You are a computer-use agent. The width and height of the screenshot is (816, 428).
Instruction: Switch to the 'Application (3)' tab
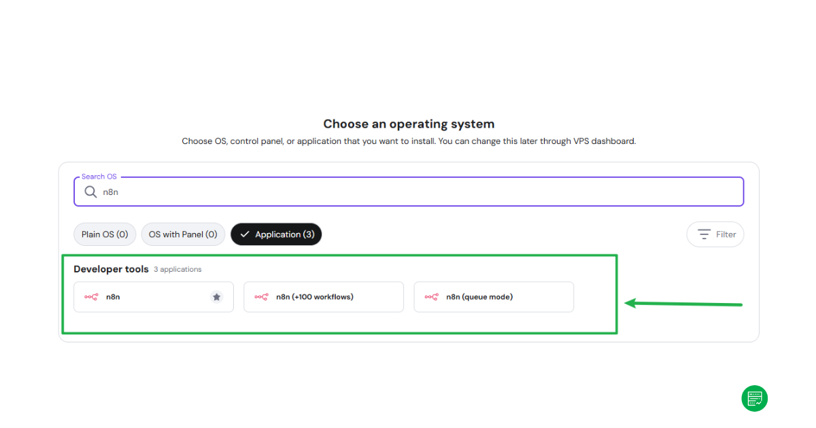click(276, 234)
